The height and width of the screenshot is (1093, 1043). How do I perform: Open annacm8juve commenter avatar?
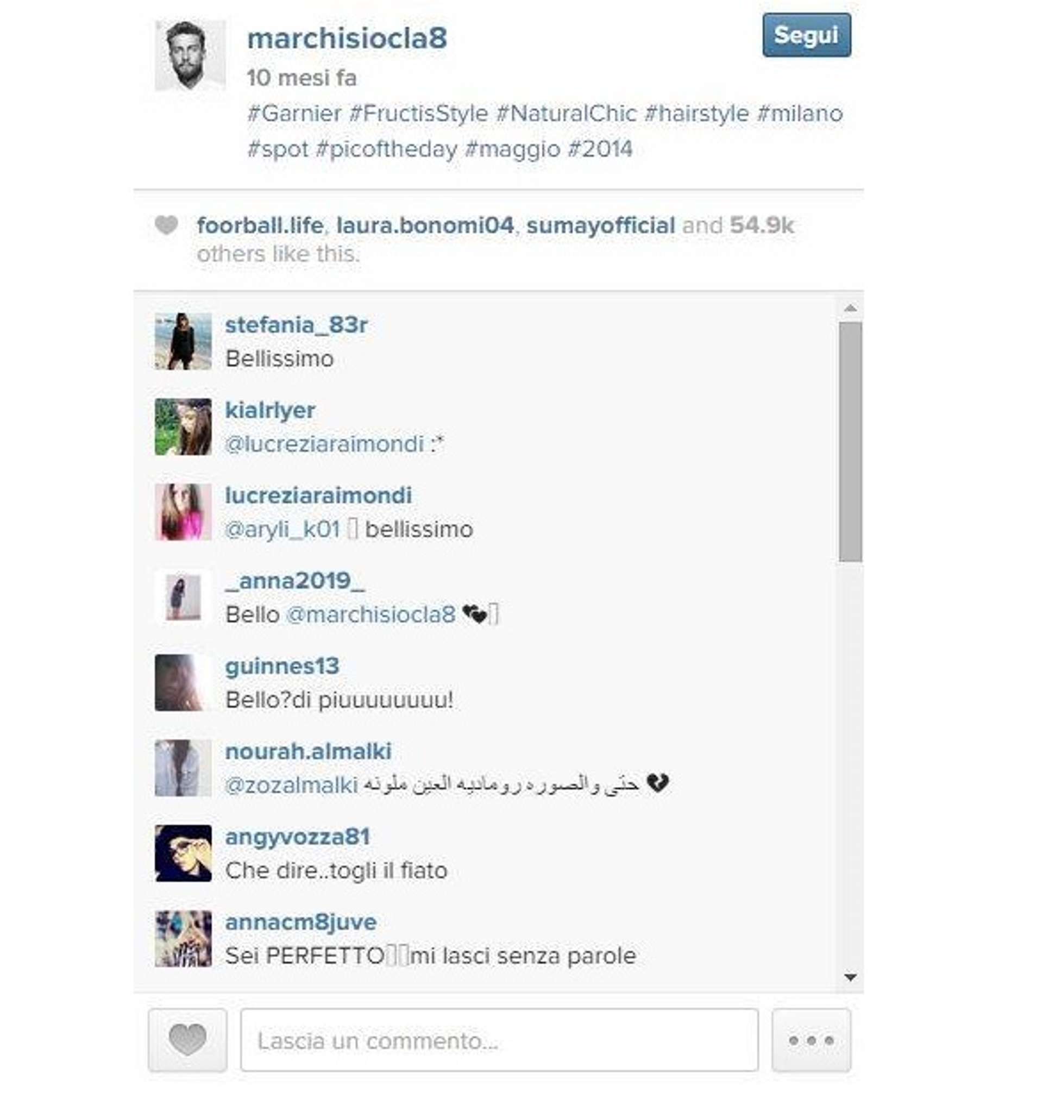tap(183, 938)
